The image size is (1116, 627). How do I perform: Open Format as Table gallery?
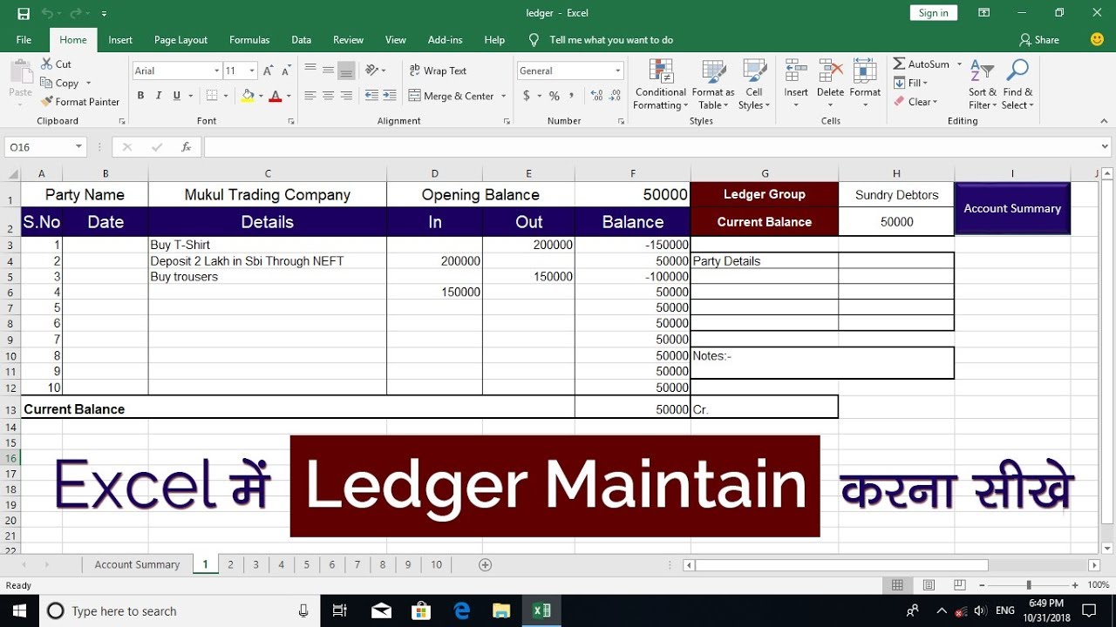713,84
